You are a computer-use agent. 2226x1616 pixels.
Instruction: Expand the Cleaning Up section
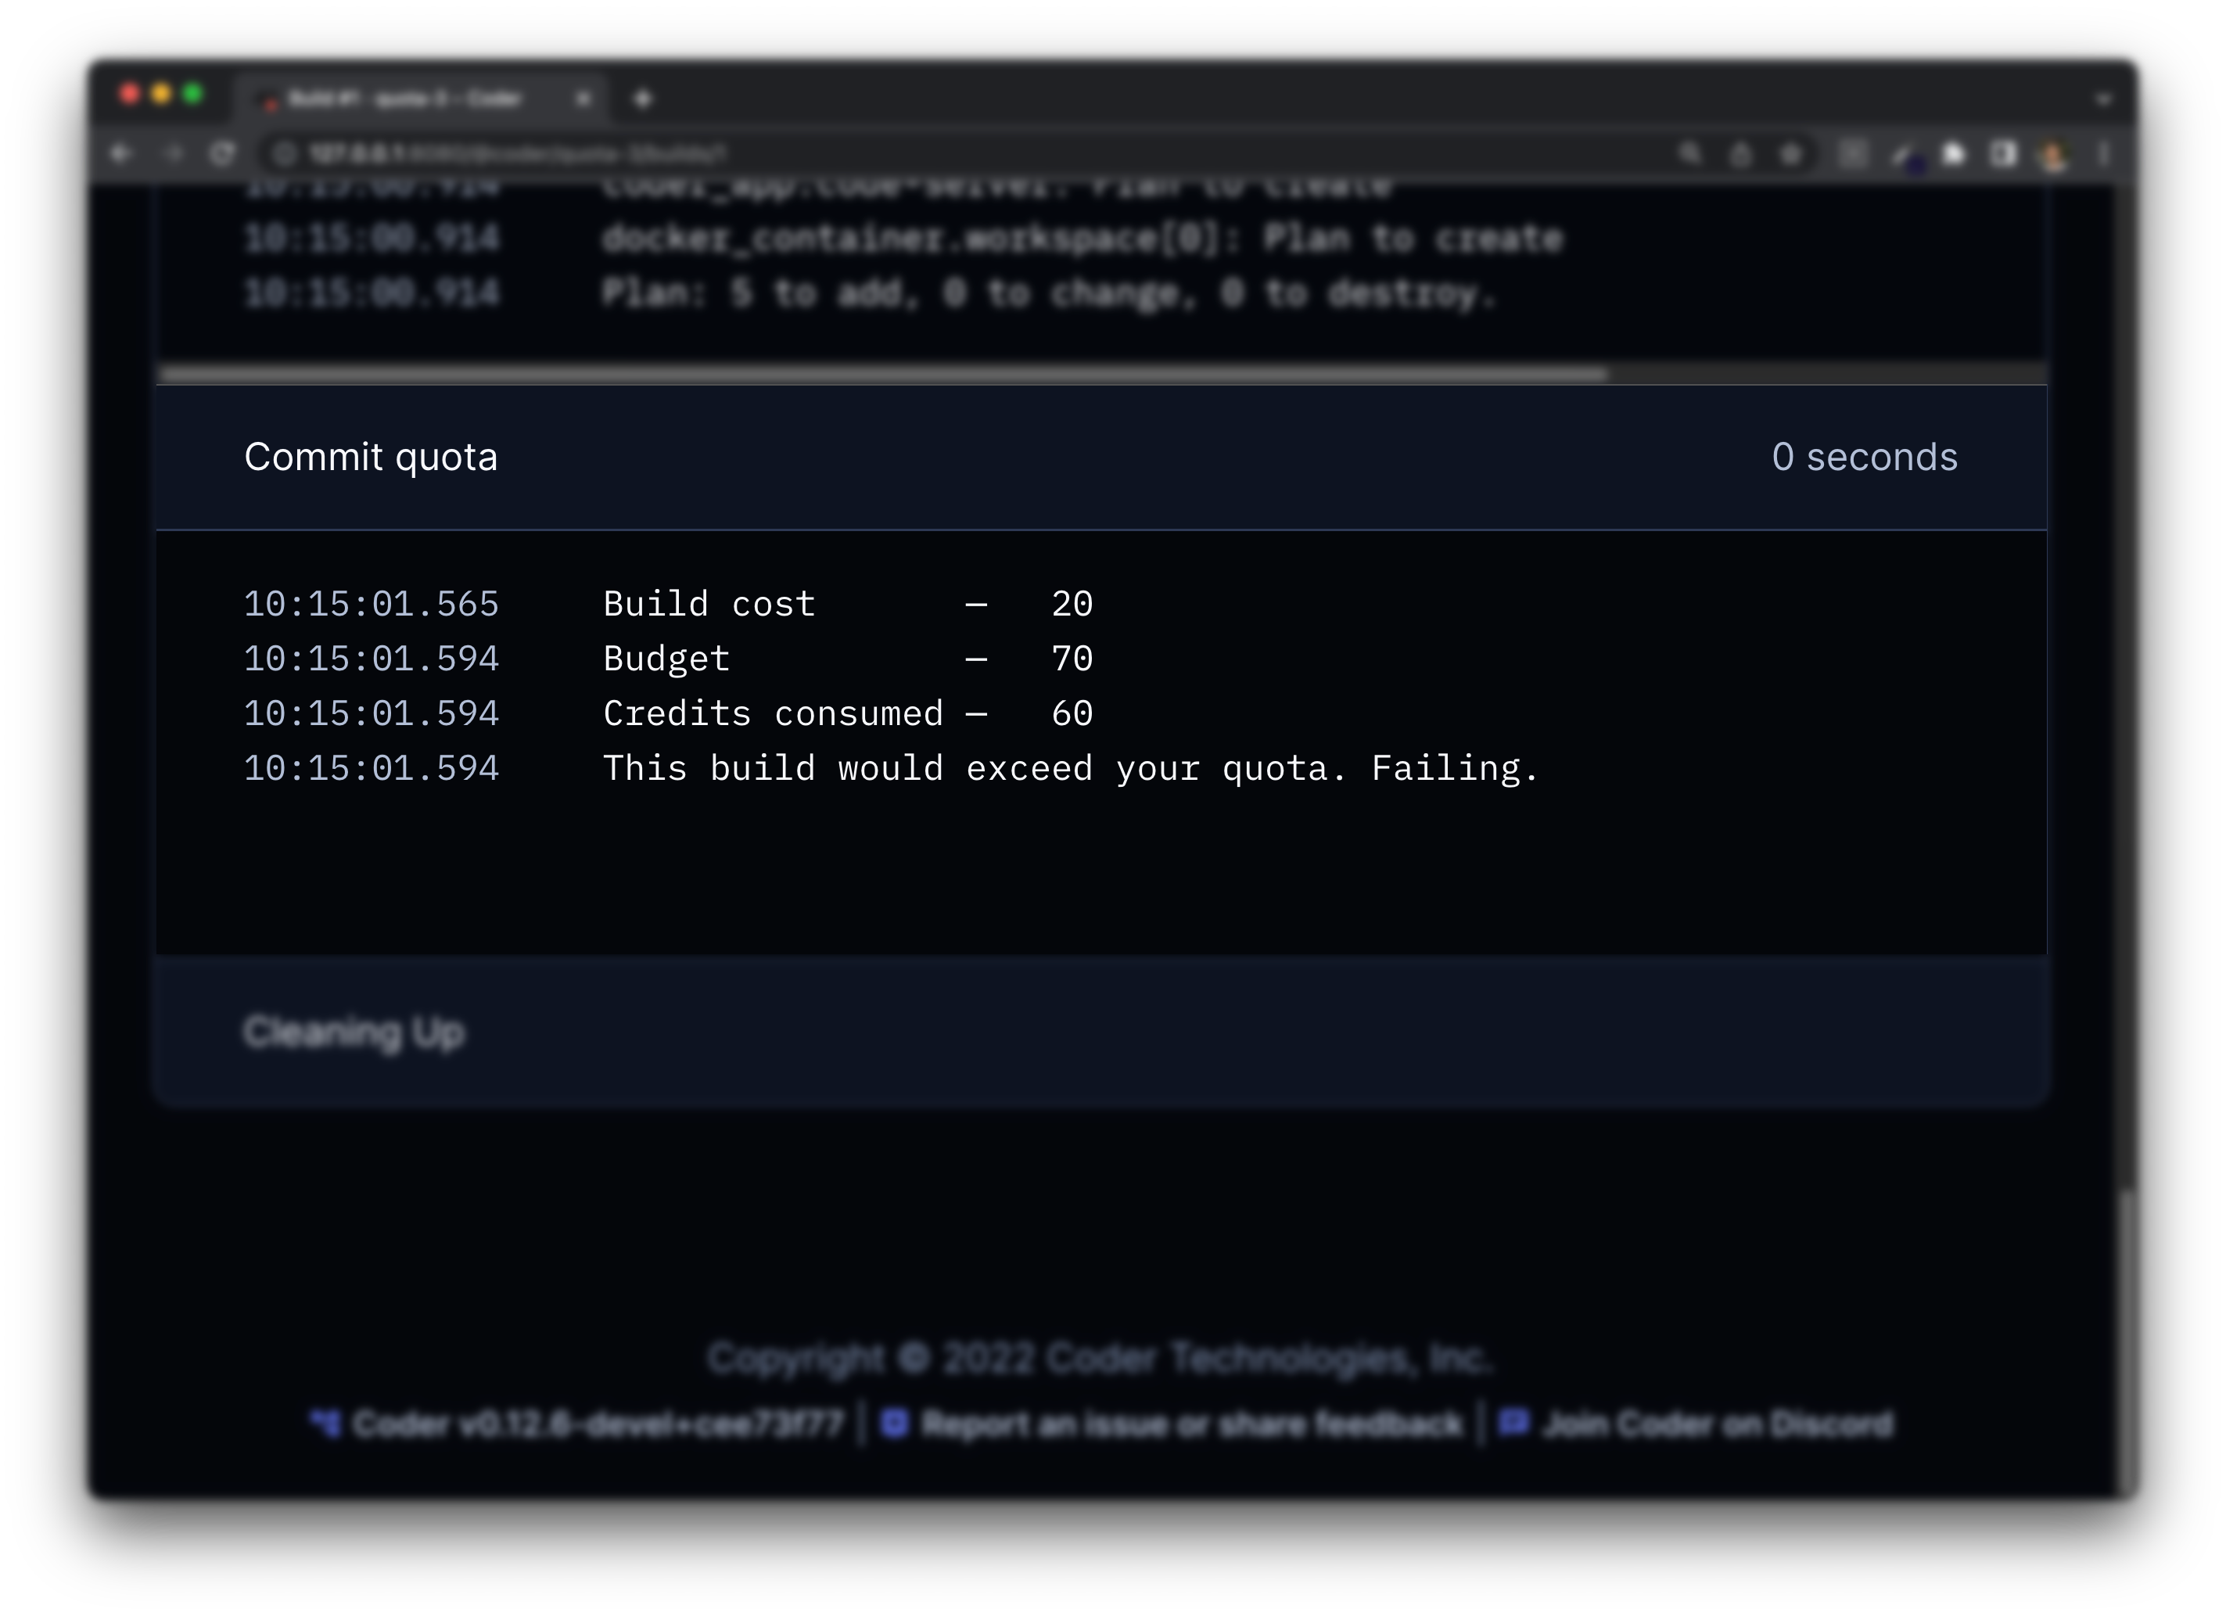(354, 1032)
